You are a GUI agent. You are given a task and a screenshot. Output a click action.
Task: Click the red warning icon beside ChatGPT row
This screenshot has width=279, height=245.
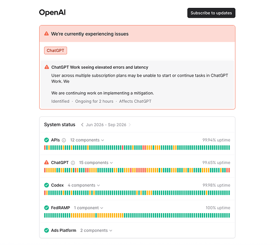(x=46, y=163)
